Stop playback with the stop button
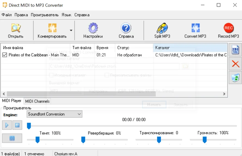 [x=17, y=125]
